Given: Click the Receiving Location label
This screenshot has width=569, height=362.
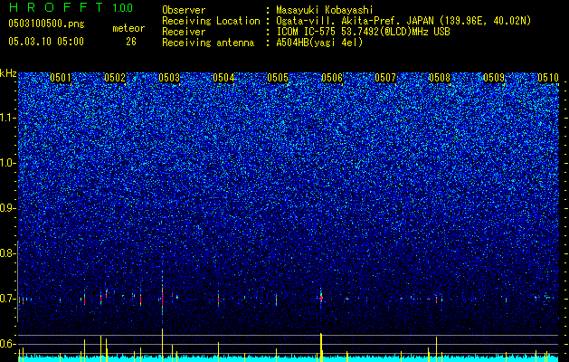Looking at the screenshot, I should [x=211, y=21].
